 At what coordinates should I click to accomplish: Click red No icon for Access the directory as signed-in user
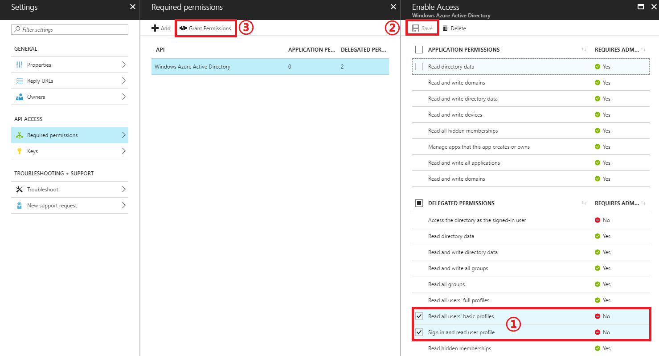tap(598, 220)
